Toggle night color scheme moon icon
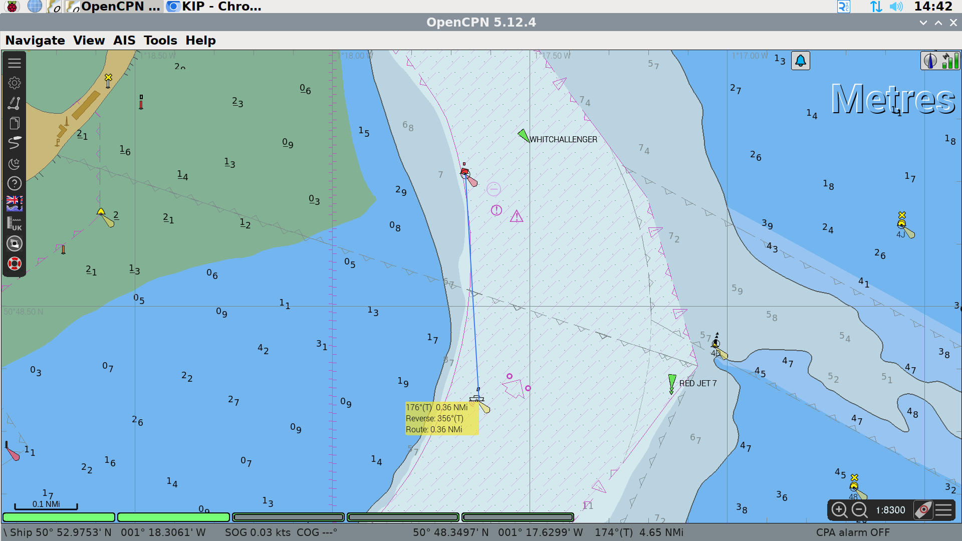The image size is (962, 541). (x=15, y=164)
